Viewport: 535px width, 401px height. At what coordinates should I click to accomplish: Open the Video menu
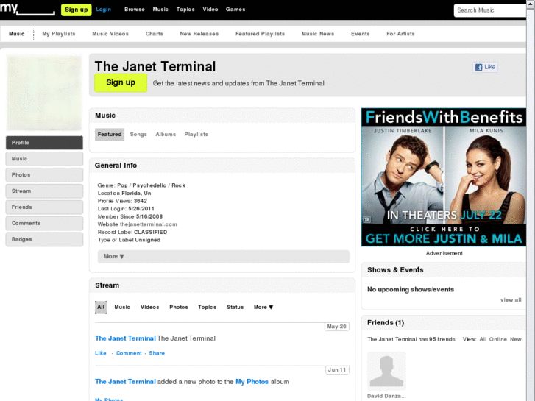pos(210,10)
